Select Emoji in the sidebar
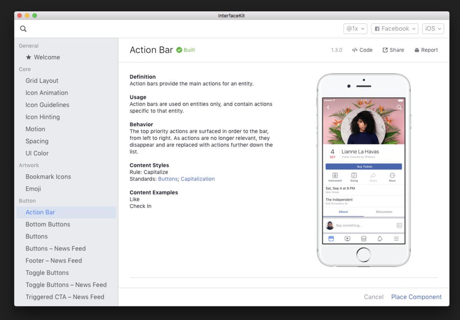460x320 pixels. [33, 189]
